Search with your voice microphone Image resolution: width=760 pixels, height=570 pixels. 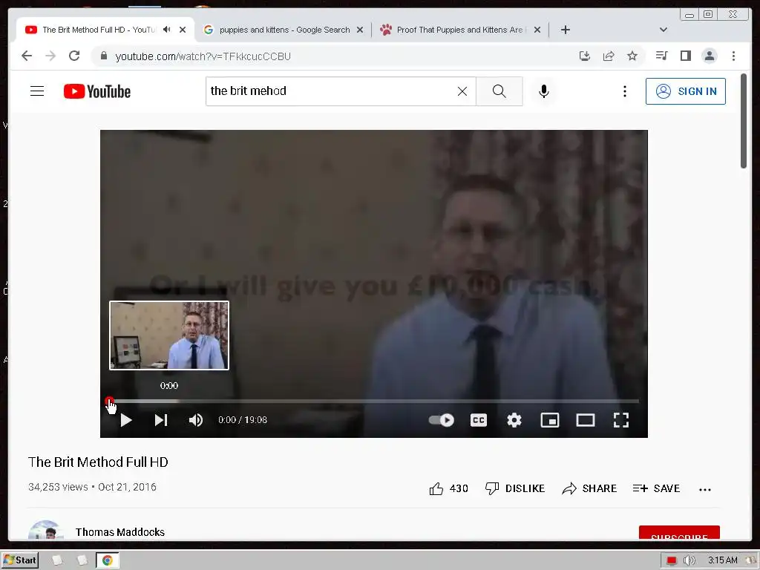pos(544,91)
